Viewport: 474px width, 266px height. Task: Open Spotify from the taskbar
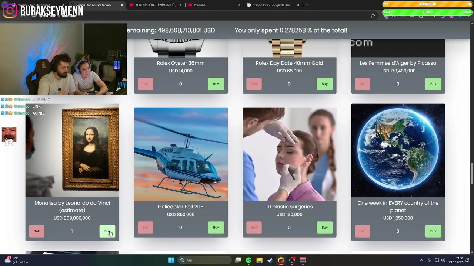(x=248, y=260)
